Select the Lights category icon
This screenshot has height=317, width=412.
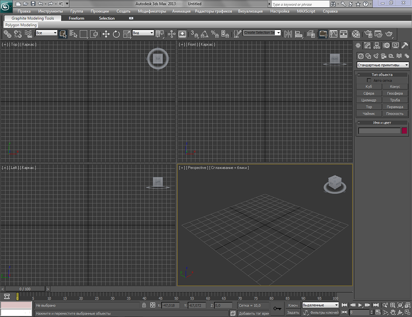tap(376, 56)
